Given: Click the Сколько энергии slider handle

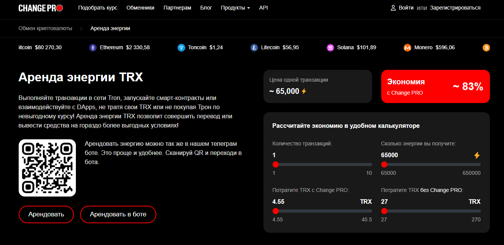Looking at the screenshot, I should tap(384, 164).
